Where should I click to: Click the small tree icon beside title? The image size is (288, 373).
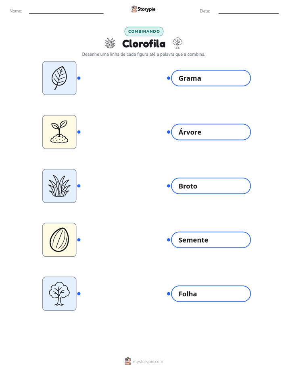(177, 43)
